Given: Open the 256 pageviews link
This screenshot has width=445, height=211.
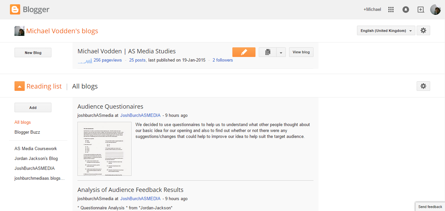Looking at the screenshot, I should click(107, 60).
